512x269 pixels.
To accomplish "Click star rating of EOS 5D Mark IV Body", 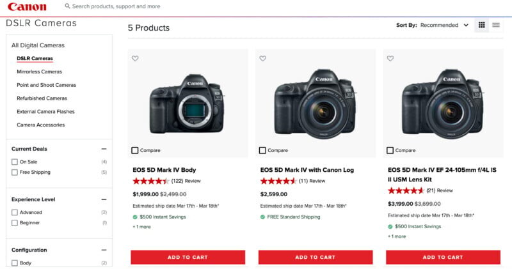I will point(150,181).
